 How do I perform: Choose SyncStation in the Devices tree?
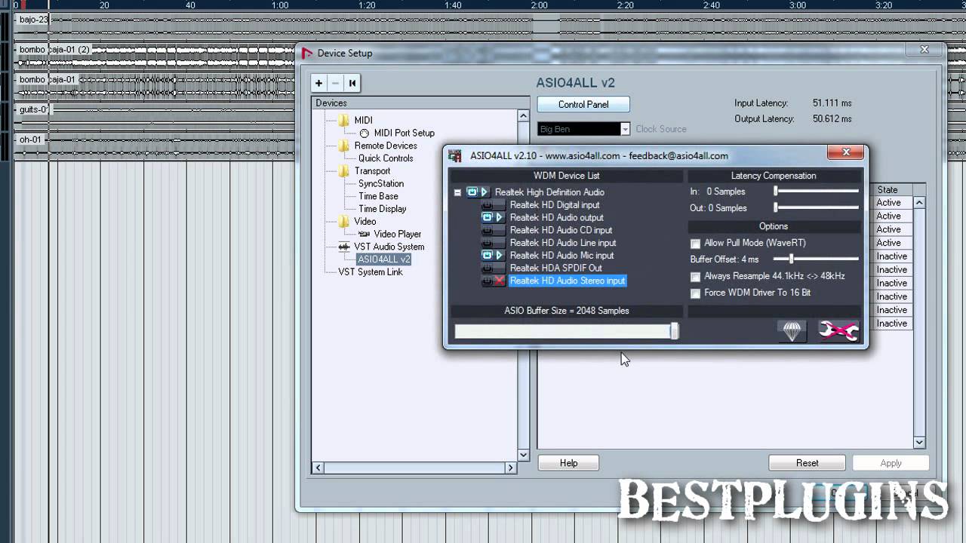[x=380, y=184]
